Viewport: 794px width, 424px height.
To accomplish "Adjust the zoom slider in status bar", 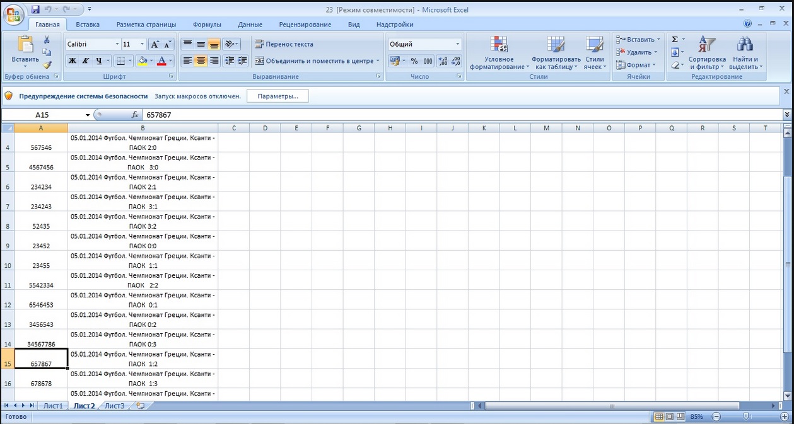I will pyautogui.click(x=747, y=416).
